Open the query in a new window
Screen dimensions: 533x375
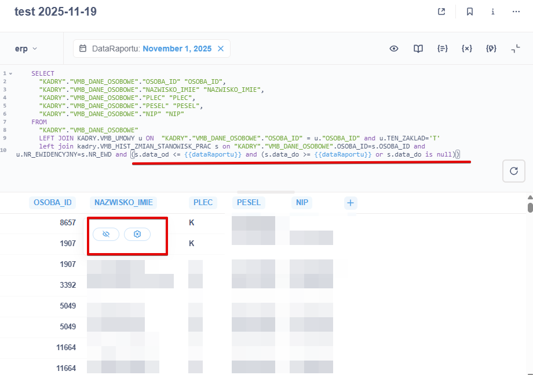(441, 12)
